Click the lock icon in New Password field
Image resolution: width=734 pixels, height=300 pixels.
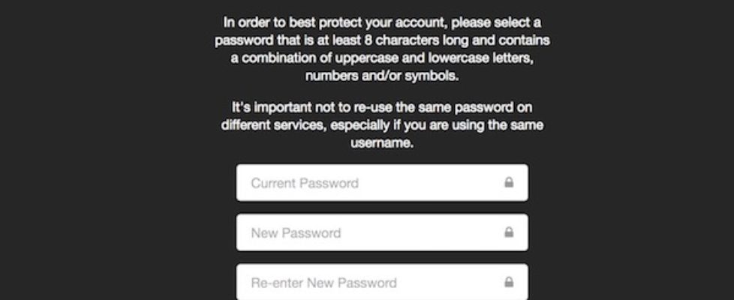pyautogui.click(x=509, y=232)
